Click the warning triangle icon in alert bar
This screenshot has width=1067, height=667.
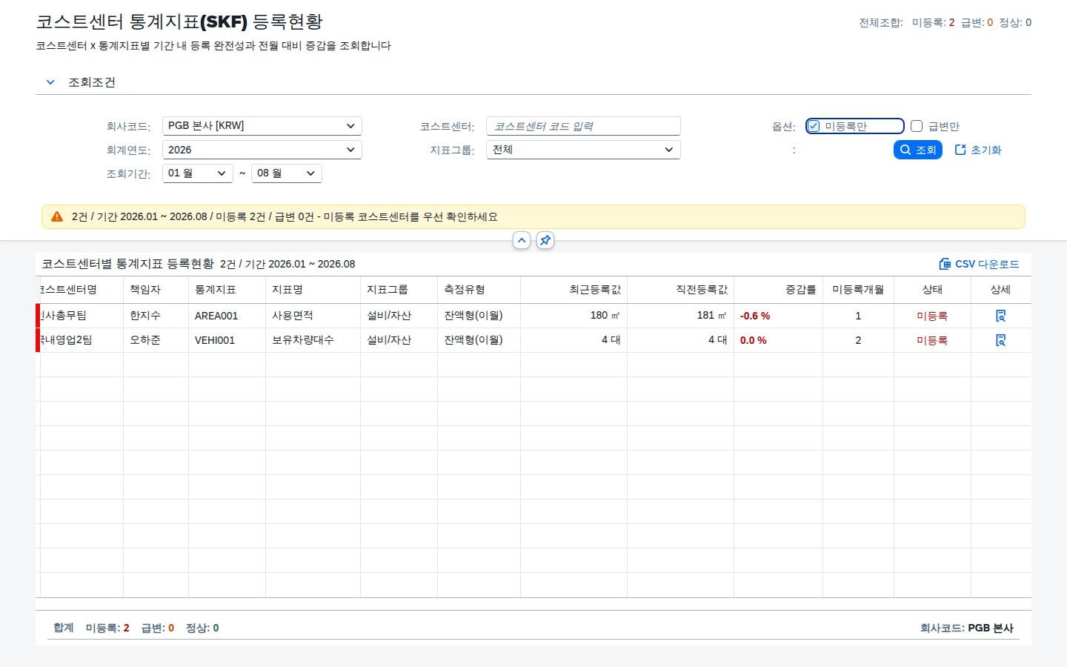(x=57, y=216)
